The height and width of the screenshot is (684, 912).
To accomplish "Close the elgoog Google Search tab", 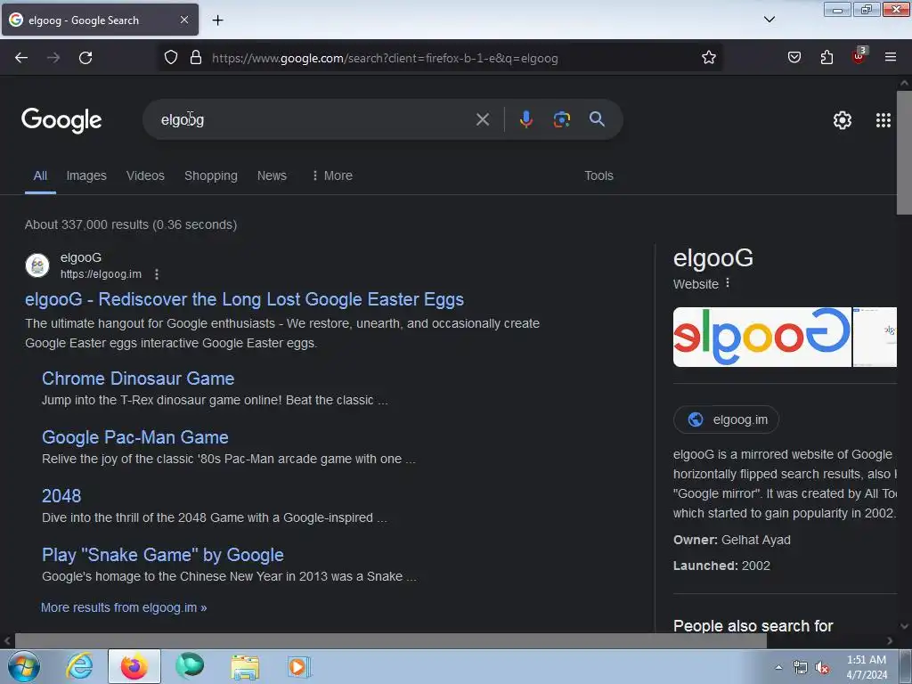I will [184, 20].
